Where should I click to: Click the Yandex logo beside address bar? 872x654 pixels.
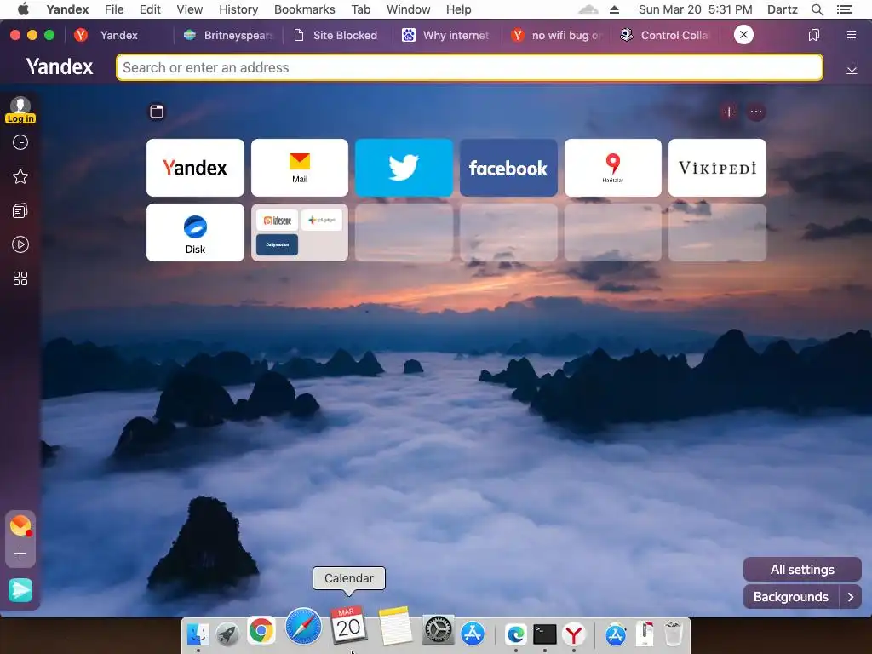60,66
